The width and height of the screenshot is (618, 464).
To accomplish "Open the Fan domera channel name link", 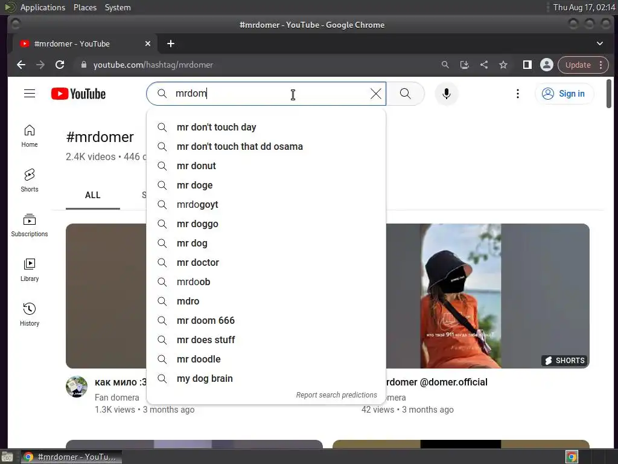I will pyautogui.click(x=116, y=398).
